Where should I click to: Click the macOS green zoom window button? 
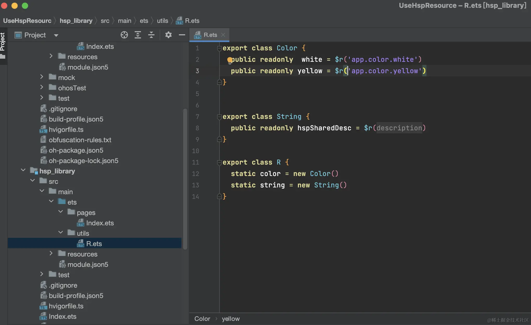pos(25,6)
